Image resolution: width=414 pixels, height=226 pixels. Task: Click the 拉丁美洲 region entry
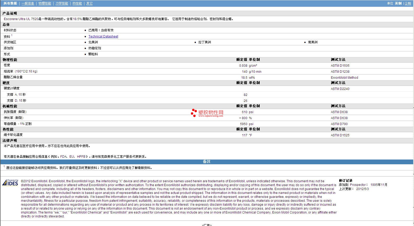(x=205, y=42)
